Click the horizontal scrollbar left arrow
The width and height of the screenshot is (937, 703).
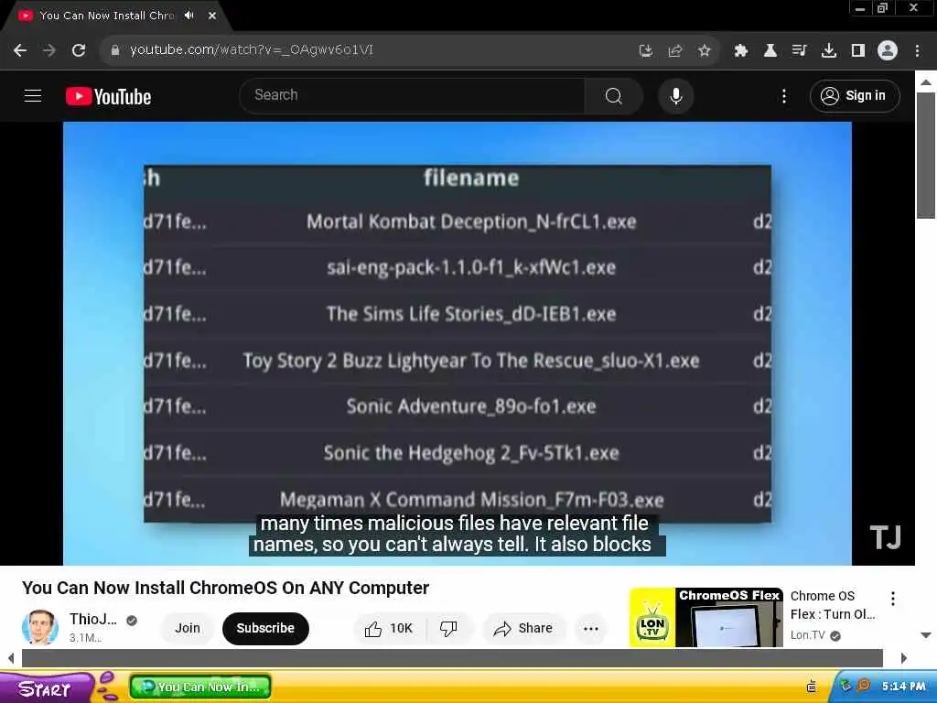pyautogui.click(x=11, y=658)
